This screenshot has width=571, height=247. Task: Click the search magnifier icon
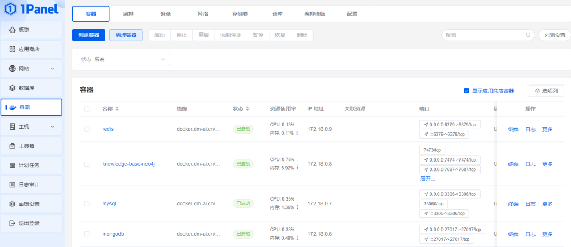click(528, 35)
